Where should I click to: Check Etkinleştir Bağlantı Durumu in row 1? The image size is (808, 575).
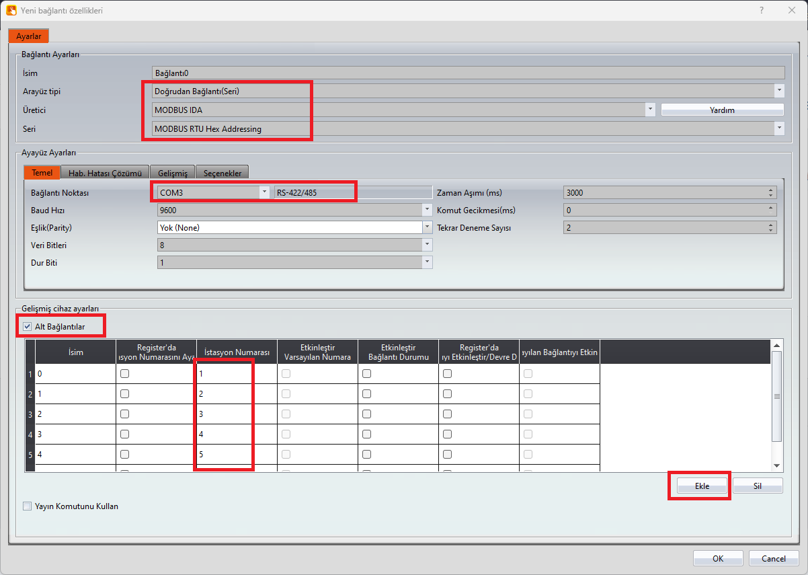pyautogui.click(x=366, y=374)
